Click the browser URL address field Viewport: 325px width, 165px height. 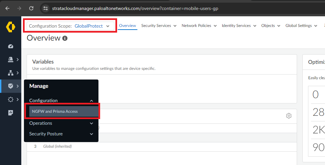tap(135, 9)
